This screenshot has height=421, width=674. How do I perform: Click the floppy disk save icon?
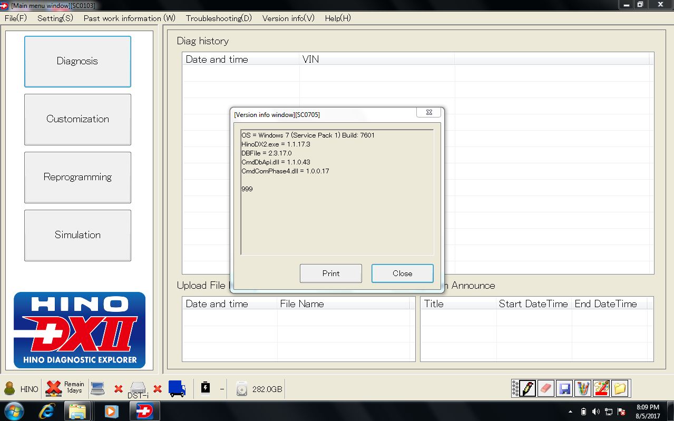[x=564, y=389]
